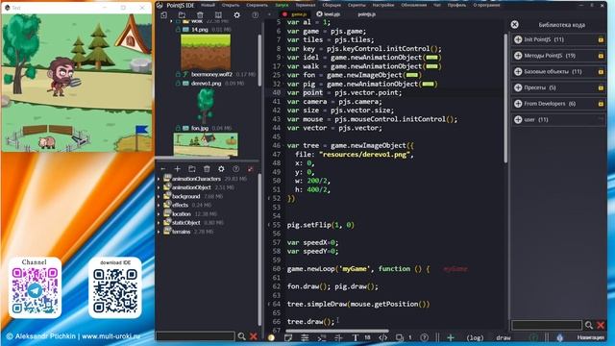The height and width of the screenshot is (346, 615).
Task: Click the book icon in project toolbar
Action: tap(218, 15)
